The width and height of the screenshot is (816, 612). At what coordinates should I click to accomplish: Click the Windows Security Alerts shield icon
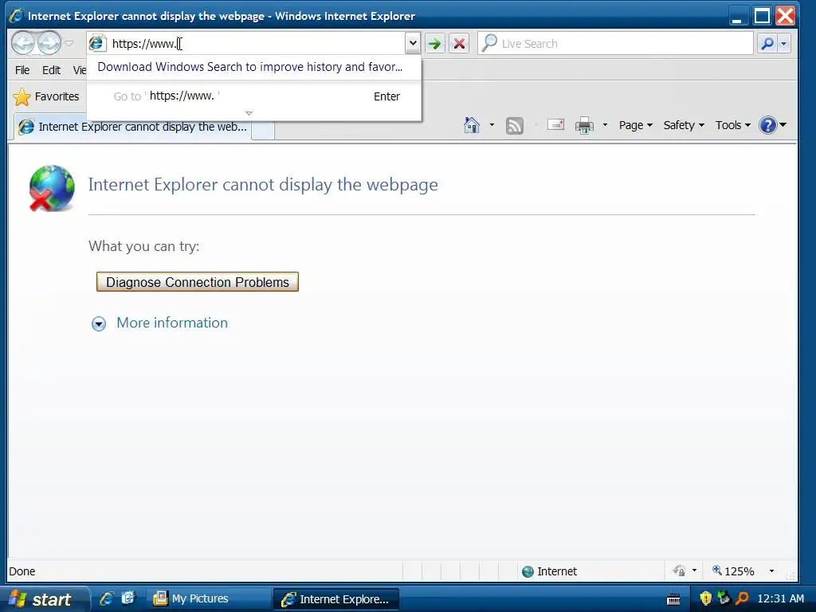click(705, 598)
